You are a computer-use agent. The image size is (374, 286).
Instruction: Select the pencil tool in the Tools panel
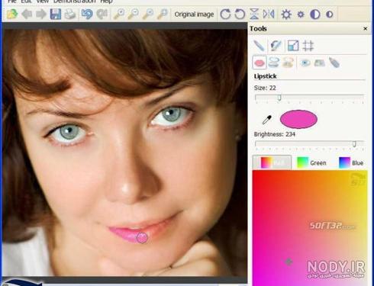pyautogui.click(x=260, y=46)
